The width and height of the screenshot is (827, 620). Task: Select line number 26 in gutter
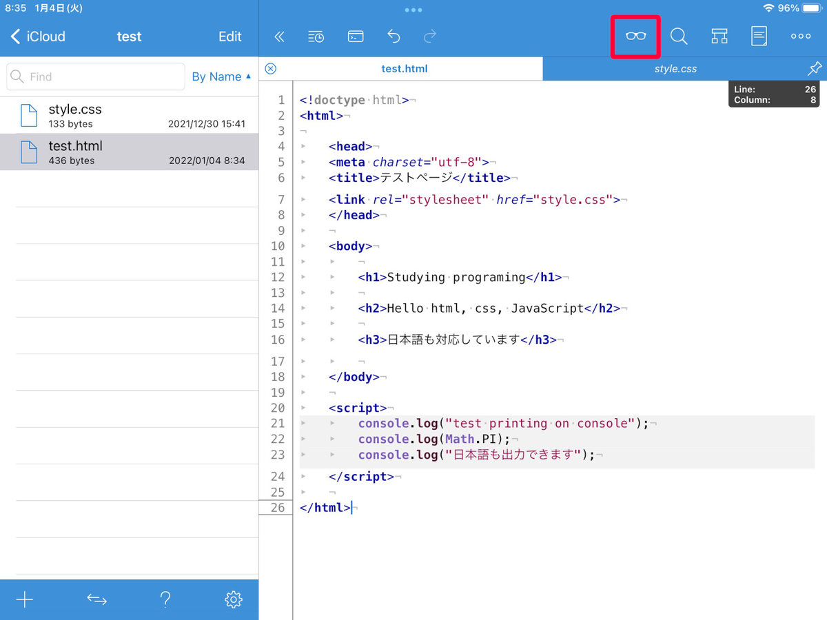click(x=278, y=508)
